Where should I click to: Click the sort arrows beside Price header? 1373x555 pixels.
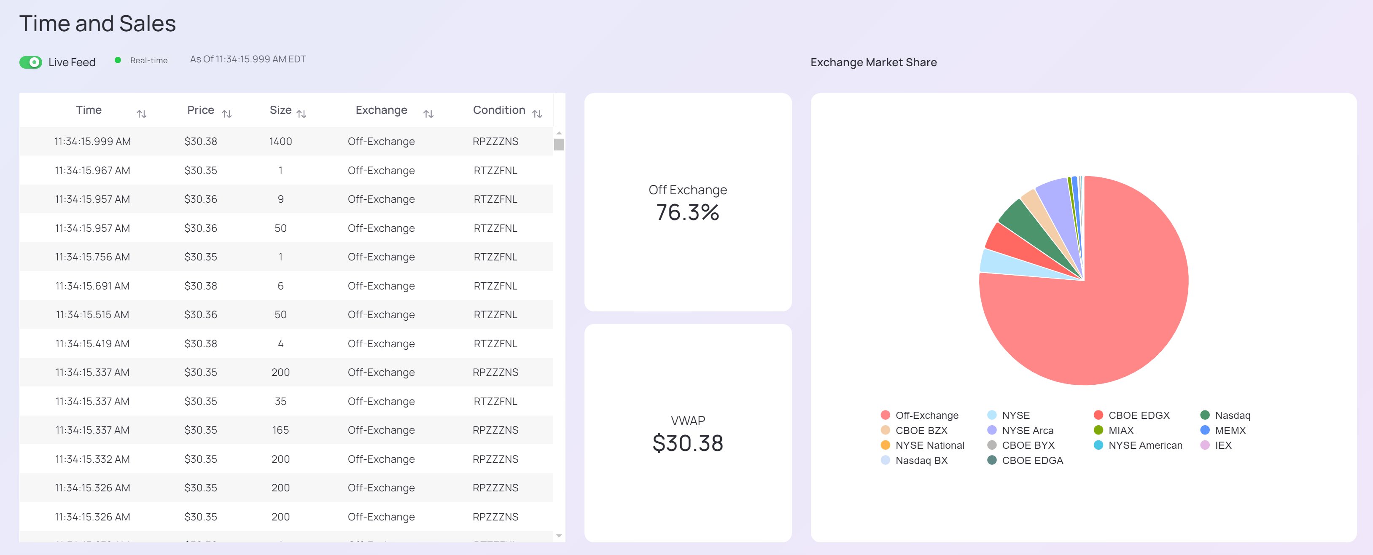tap(226, 114)
